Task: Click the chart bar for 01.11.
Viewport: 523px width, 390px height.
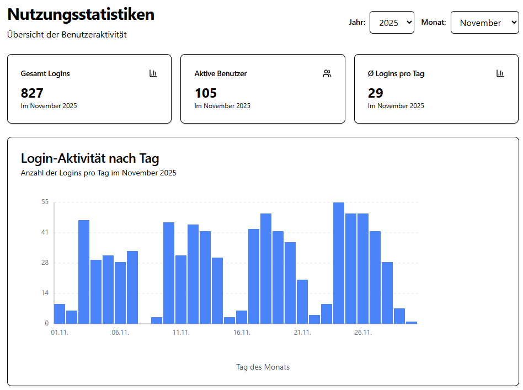Action: coord(60,314)
